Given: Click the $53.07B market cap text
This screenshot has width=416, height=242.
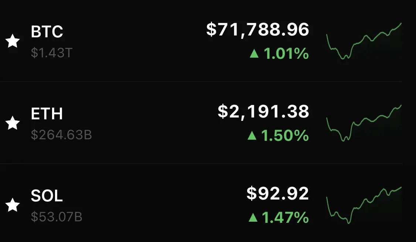Looking at the screenshot, I should pos(57,217).
